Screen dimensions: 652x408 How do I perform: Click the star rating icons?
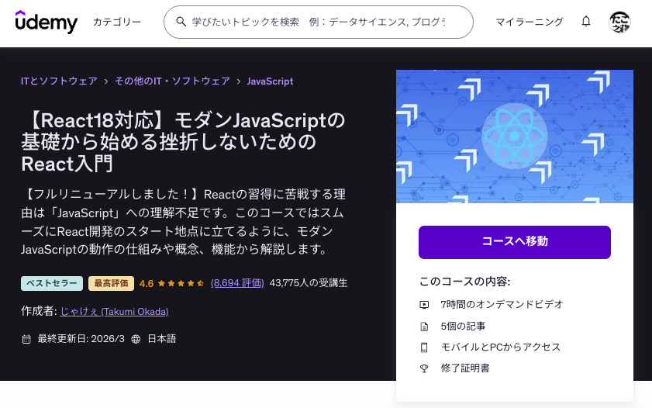point(181,283)
